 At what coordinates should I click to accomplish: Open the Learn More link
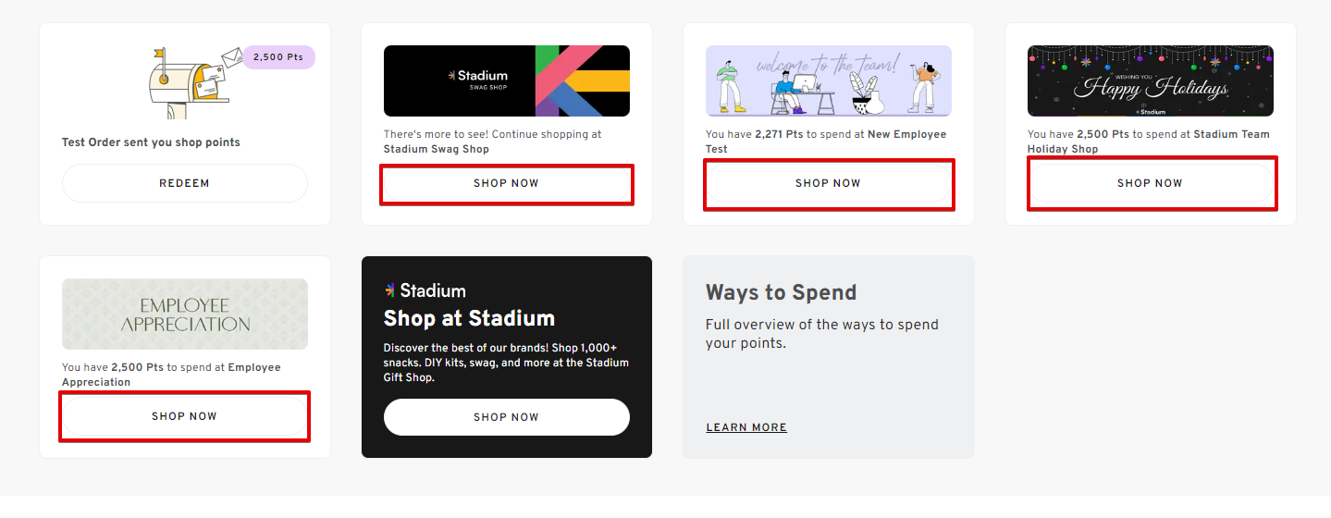746,427
